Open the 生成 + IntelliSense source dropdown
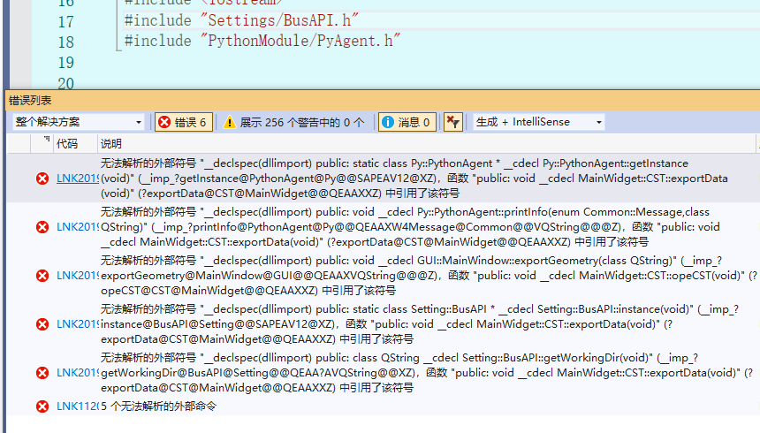The image size is (760, 433). pos(538,122)
